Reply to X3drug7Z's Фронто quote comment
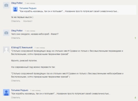The image size is (138, 101). point(16,81)
